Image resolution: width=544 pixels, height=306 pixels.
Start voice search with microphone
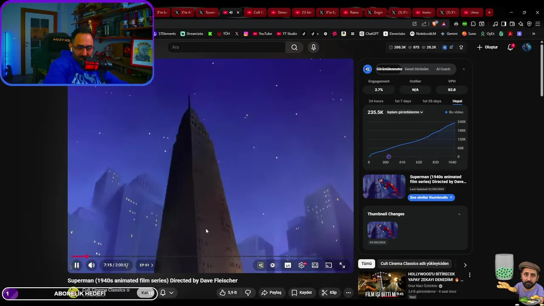314,47
